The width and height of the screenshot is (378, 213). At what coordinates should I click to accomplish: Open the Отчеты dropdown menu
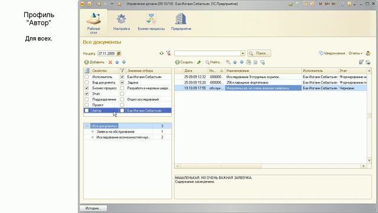[356, 53]
